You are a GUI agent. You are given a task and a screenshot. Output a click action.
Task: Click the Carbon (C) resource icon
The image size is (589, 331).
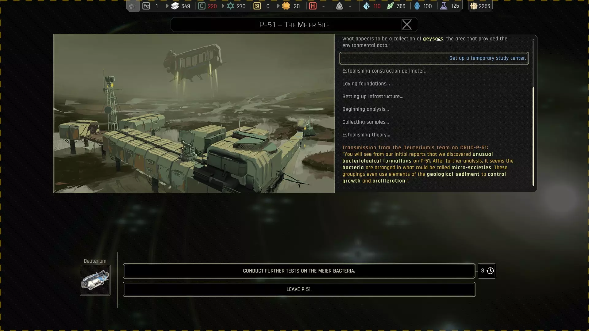tap(202, 6)
